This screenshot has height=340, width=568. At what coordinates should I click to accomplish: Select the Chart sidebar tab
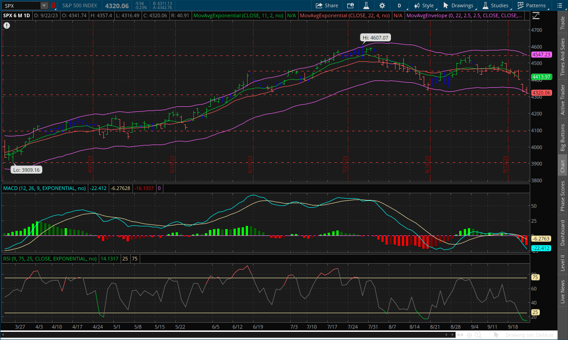563,166
